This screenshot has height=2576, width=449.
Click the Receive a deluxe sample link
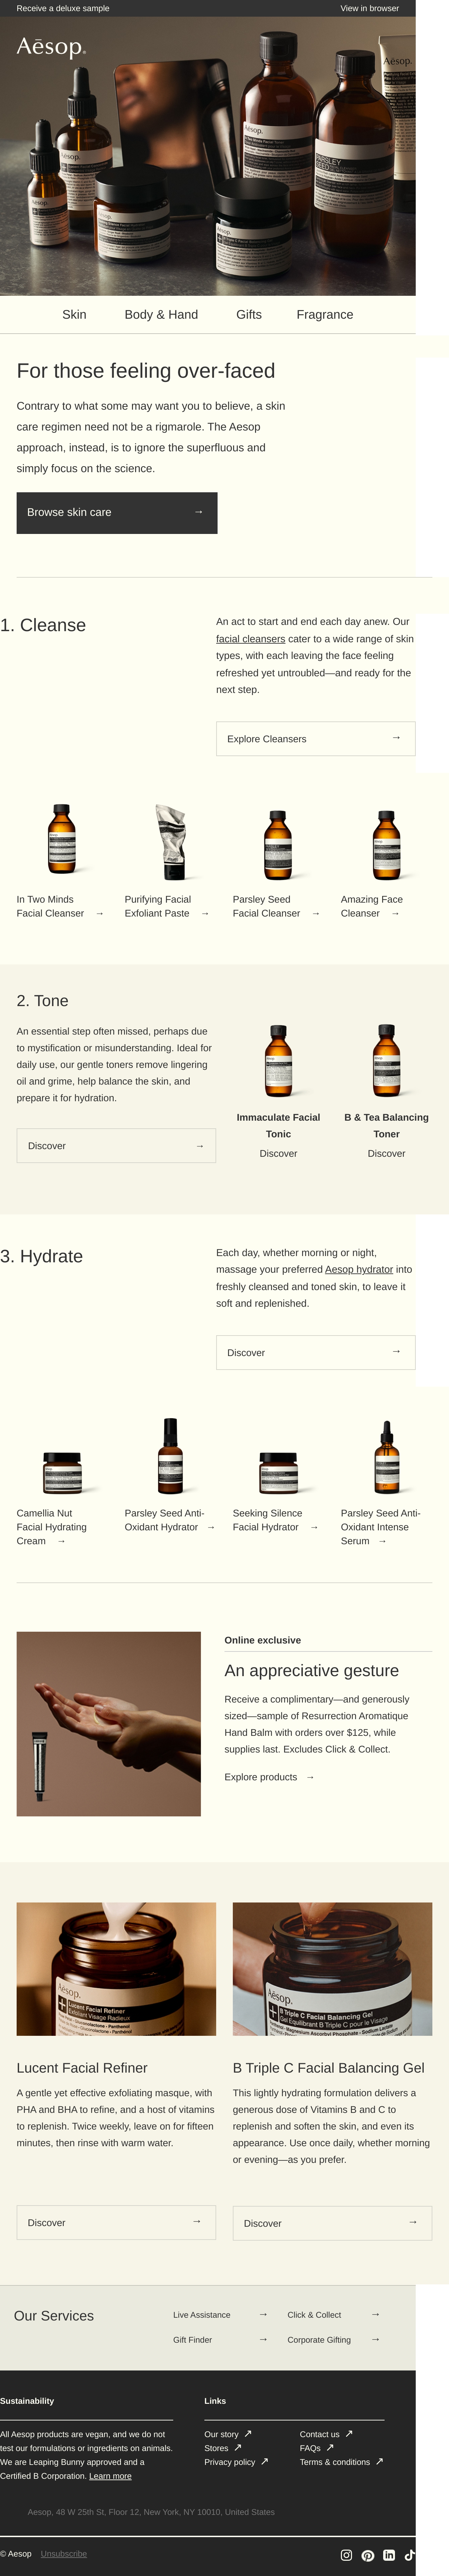click(x=63, y=8)
